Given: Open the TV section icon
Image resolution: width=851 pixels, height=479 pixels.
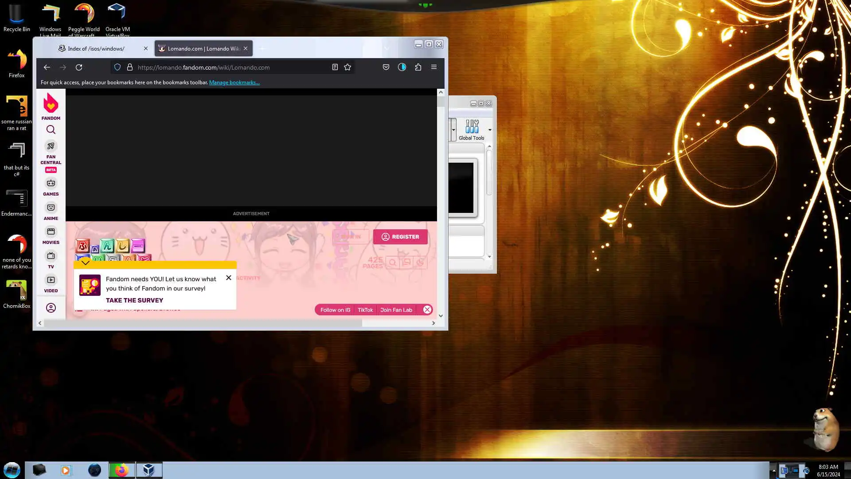Looking at the screenshot, I should coord(51,256).
